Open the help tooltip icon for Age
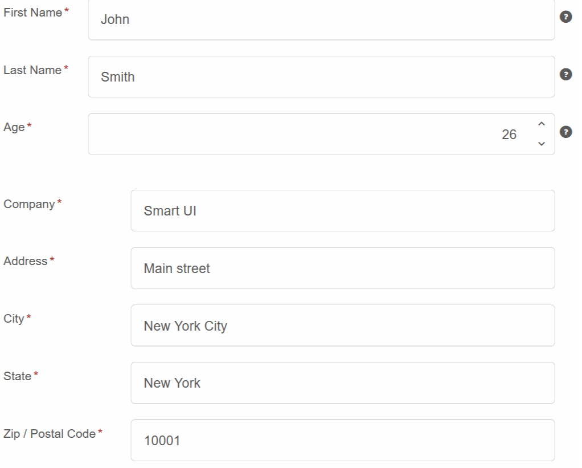 point(565,132)
